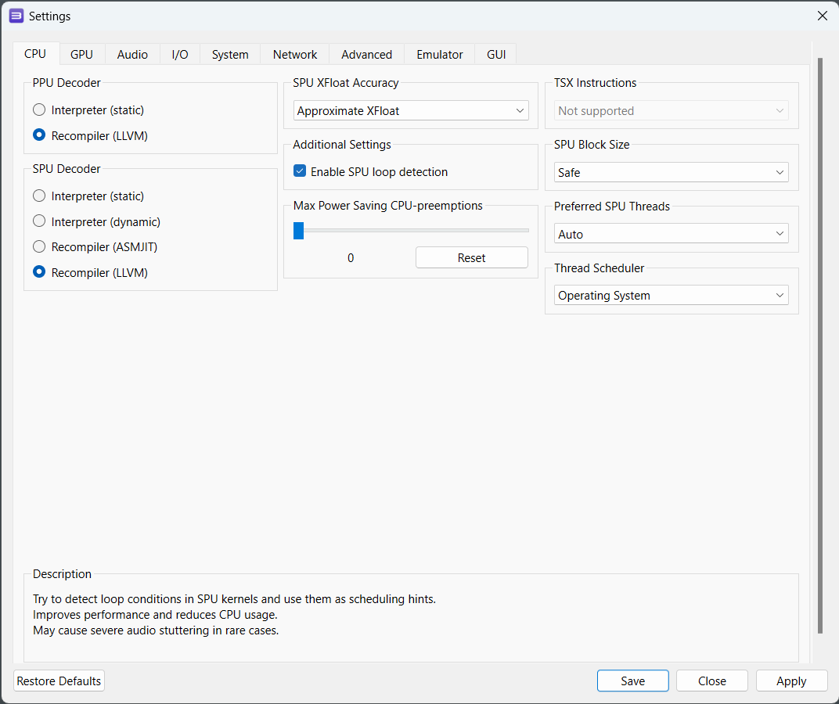Click the disabled TSX Instructions dropdown
Image resolution: width=839 pixels, height=704 pixels.
pos(671,111)
